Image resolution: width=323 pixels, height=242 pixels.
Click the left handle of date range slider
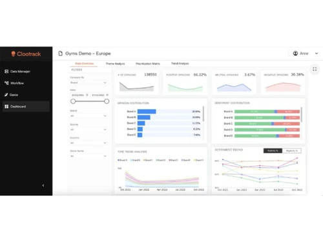[73, 101]
